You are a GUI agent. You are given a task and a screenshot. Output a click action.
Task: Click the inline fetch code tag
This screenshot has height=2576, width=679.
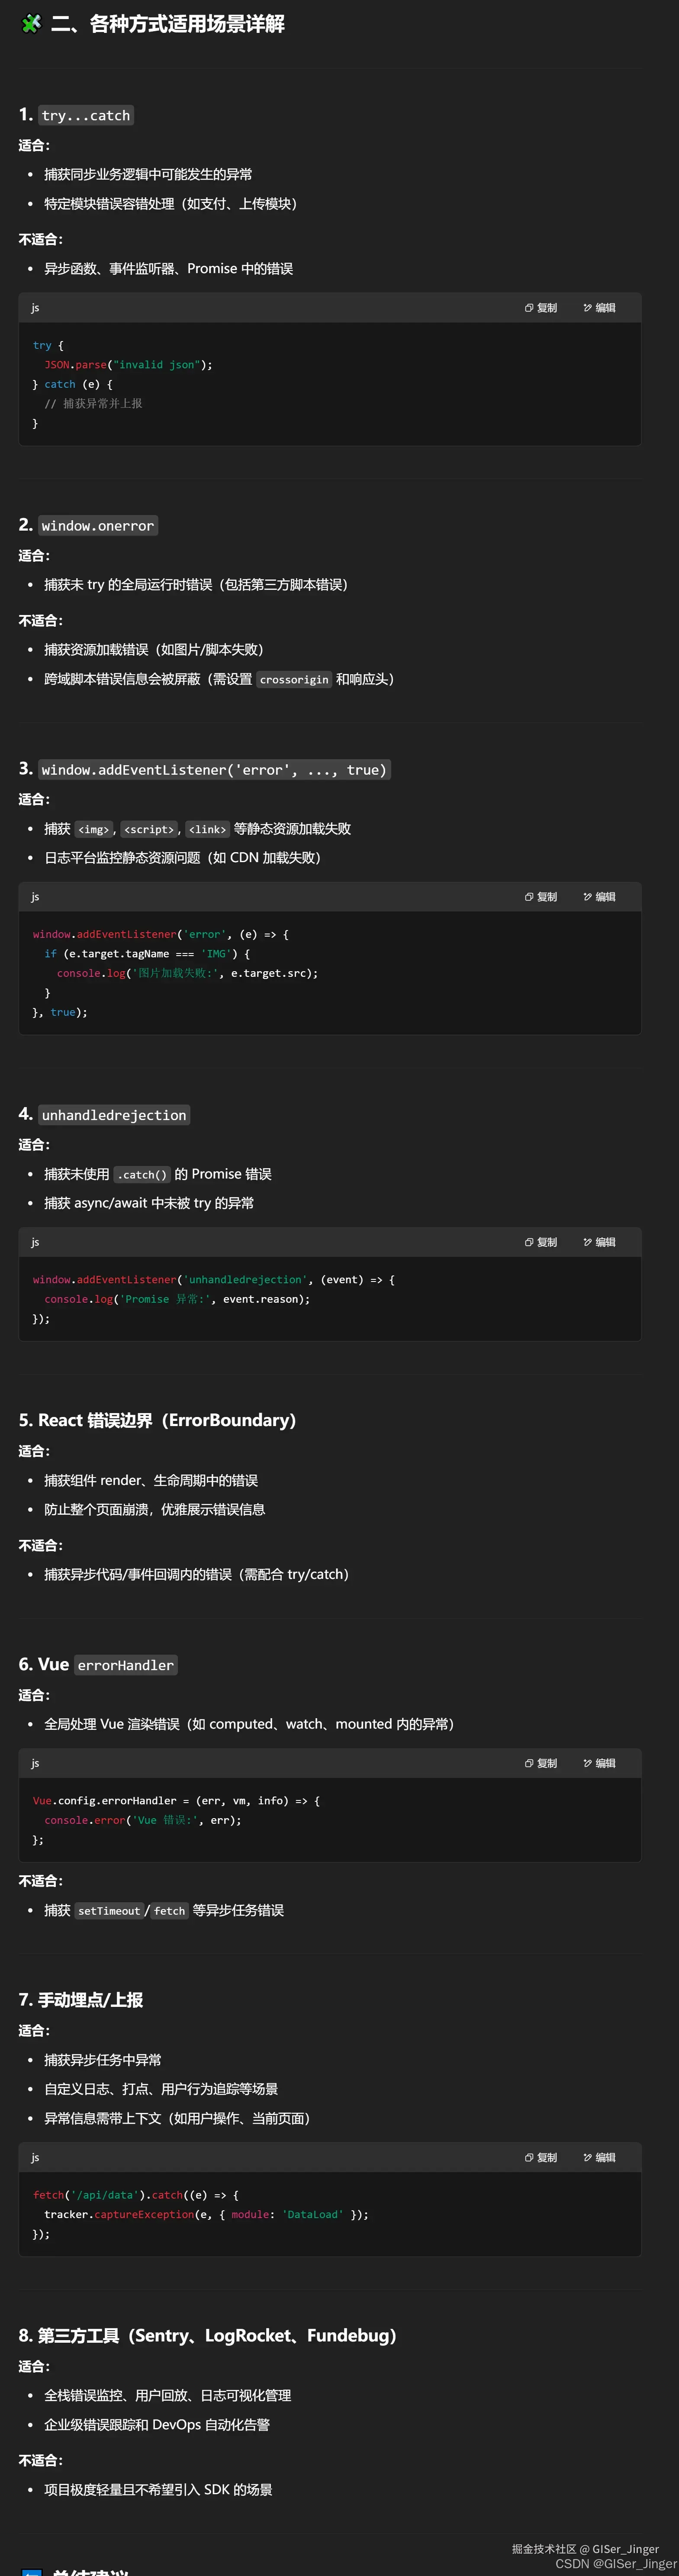[x=170, y=1911]
